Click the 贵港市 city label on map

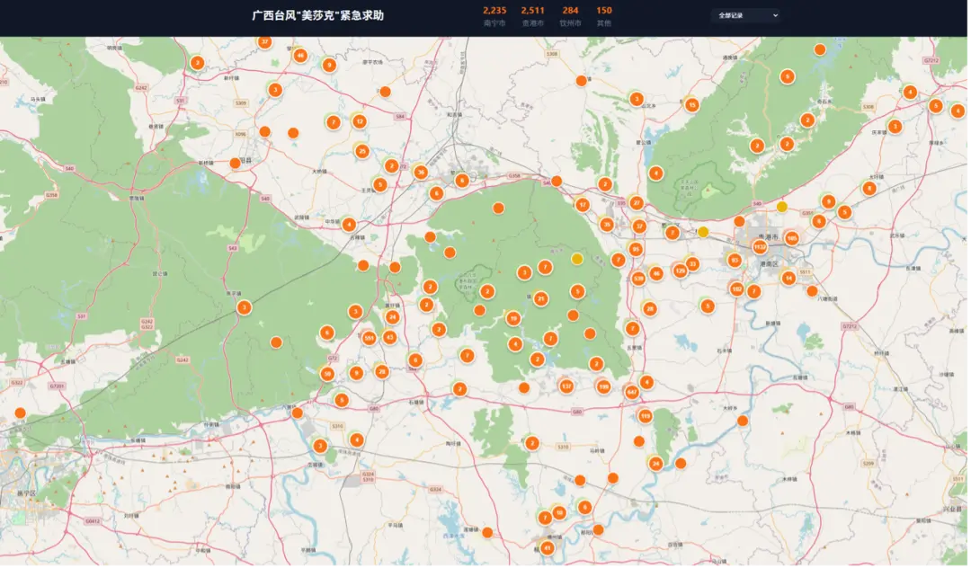pyautogui.click(x=769, y=237)
